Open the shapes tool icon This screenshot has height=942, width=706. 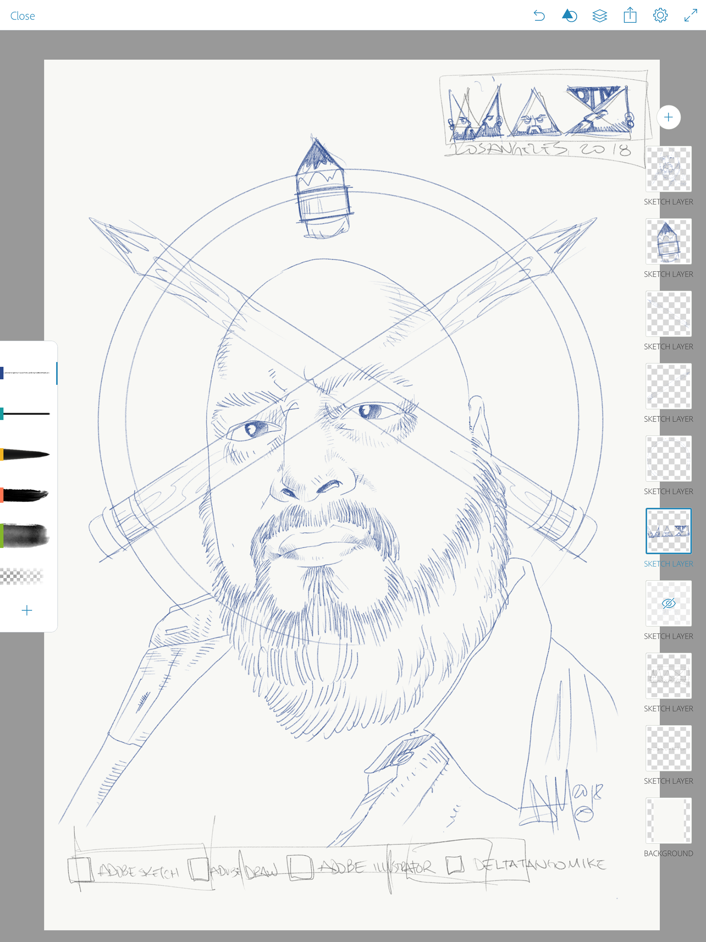[x=569, y=16]
